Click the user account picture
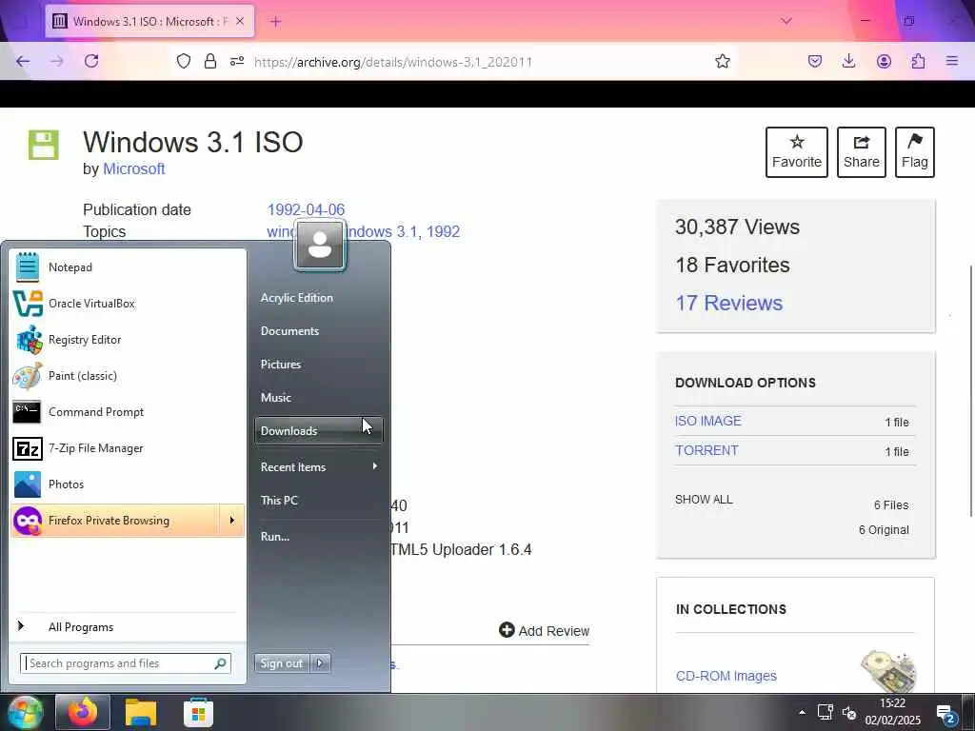 (320, 245)
